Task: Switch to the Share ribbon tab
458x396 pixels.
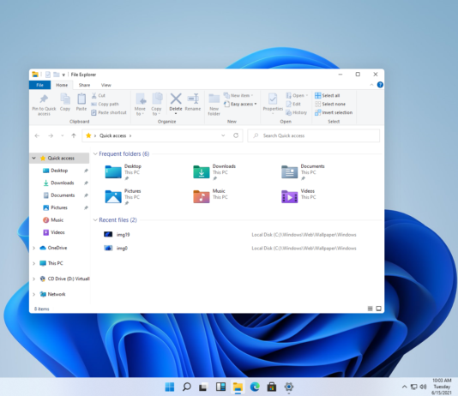Action: coord(84,85)
